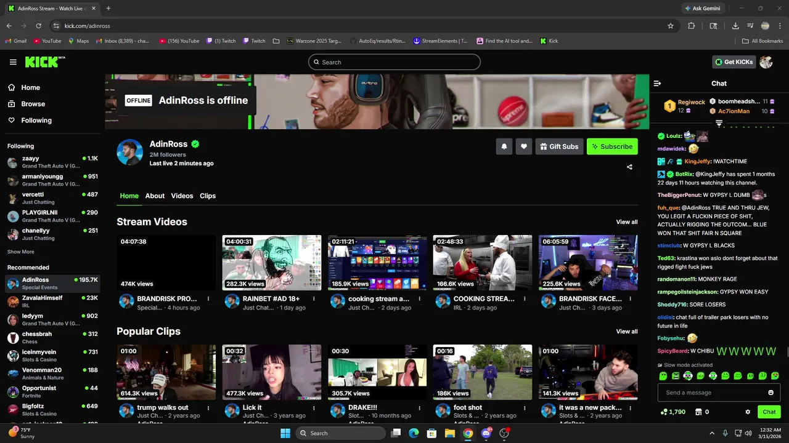
Task: Open Chrome extensions icon
Action: [x=691, y=26]
